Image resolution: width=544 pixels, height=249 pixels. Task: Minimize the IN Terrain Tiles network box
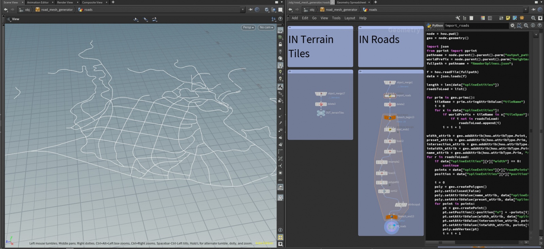tap(290, 28)
